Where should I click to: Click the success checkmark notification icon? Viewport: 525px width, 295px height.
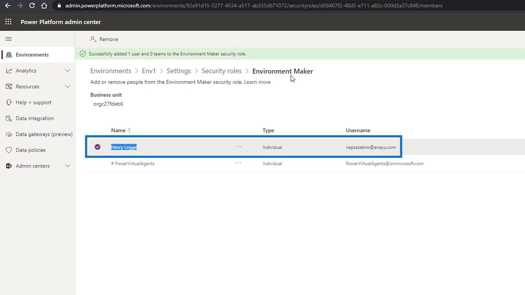click(83, 54)
